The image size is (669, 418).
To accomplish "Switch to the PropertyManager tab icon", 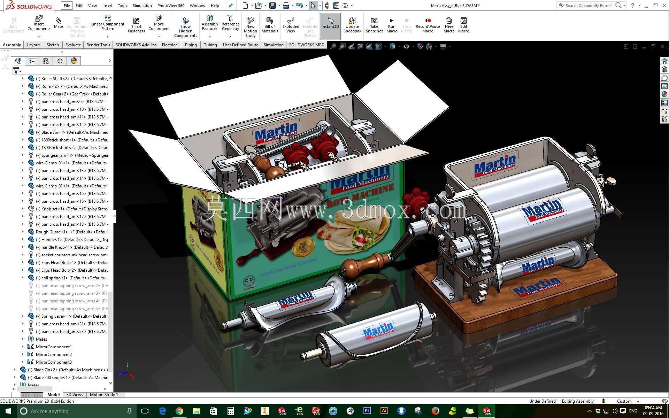I will pos(32,61).
